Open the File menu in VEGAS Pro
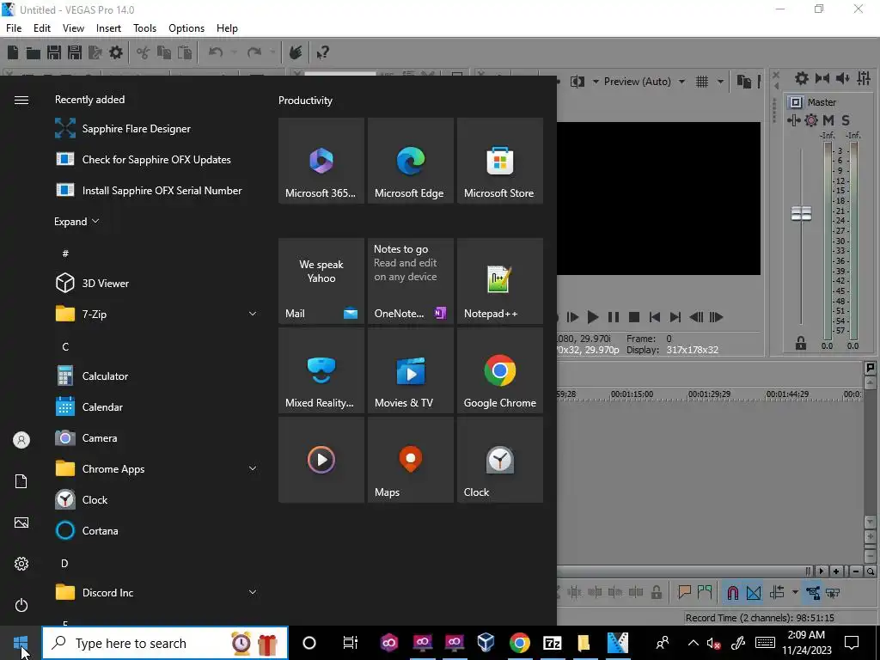Image resolution: width=880 pixels, height=660 pixels. 14,28
